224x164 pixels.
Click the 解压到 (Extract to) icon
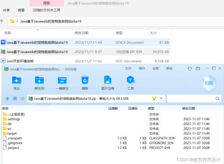[x=39, y=80]
